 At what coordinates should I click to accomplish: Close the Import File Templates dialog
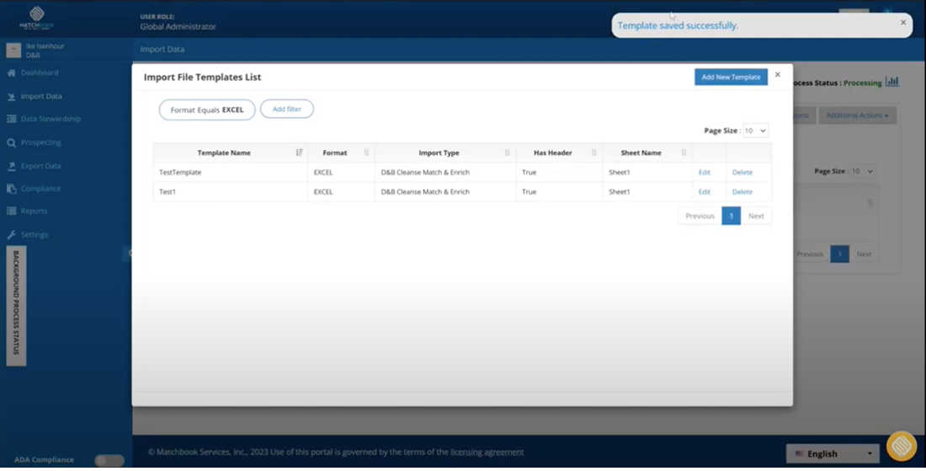777,74
